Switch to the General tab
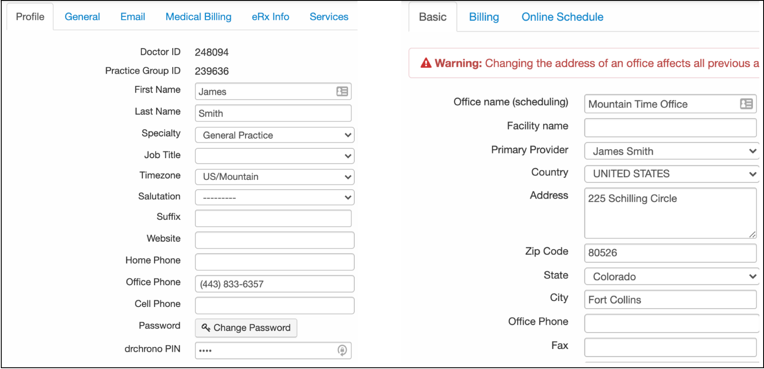 click(x=82, y=17)
